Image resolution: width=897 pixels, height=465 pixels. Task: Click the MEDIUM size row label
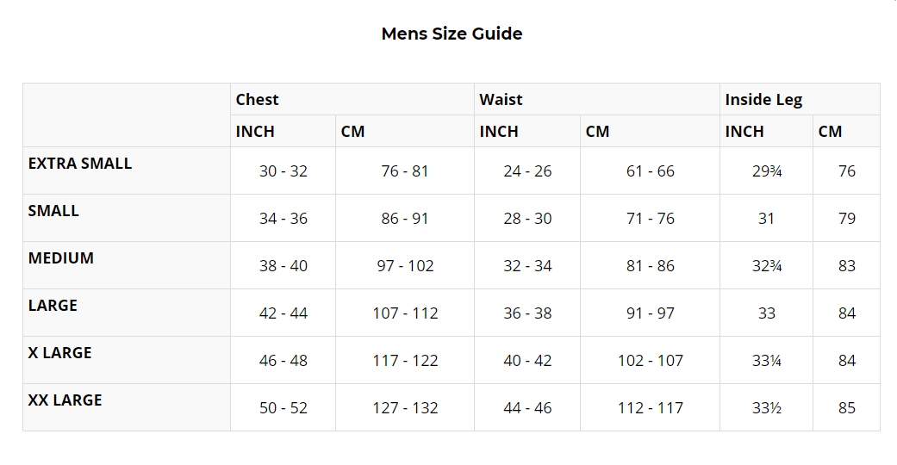pos(61,258)
